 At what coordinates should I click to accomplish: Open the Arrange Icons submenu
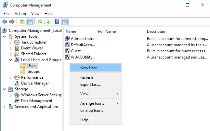[92, 103]
